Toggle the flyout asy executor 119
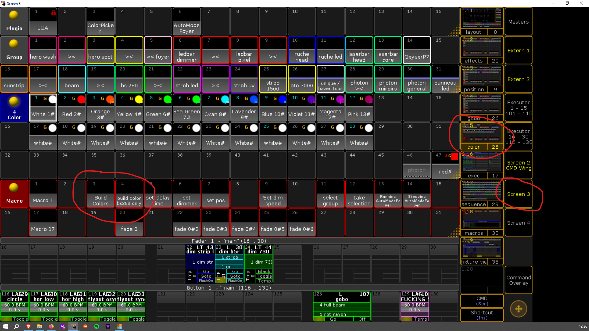The width and height of the screenshot is (589, 331). 108,319
